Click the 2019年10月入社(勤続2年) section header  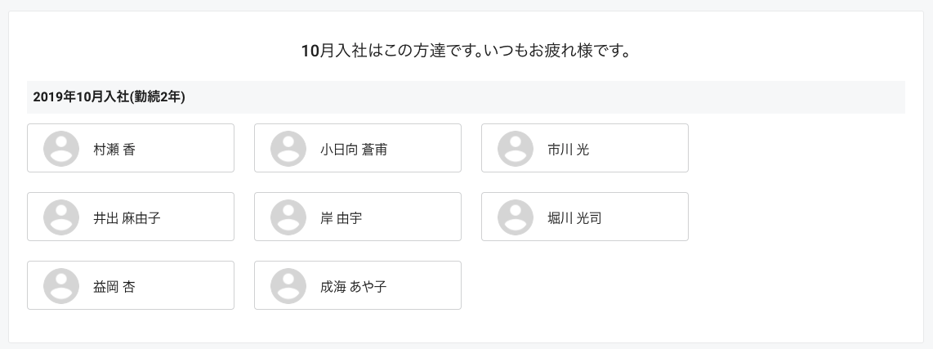pyautogui.click(x=466, y=97)
